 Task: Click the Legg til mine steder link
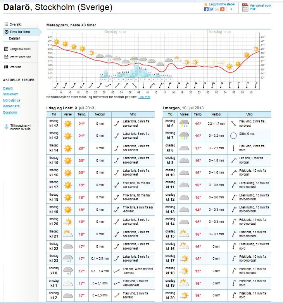pyautogui.click(x=221, y=4)
